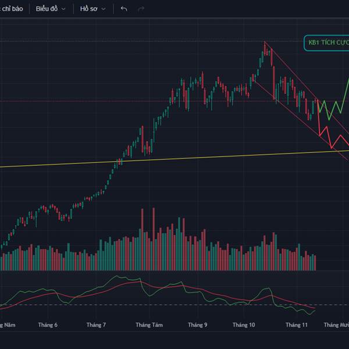This screenshot has height=349, width=349.
Task: Select the KB1 TÍCH CỰC text box
Action: [326, 43]
